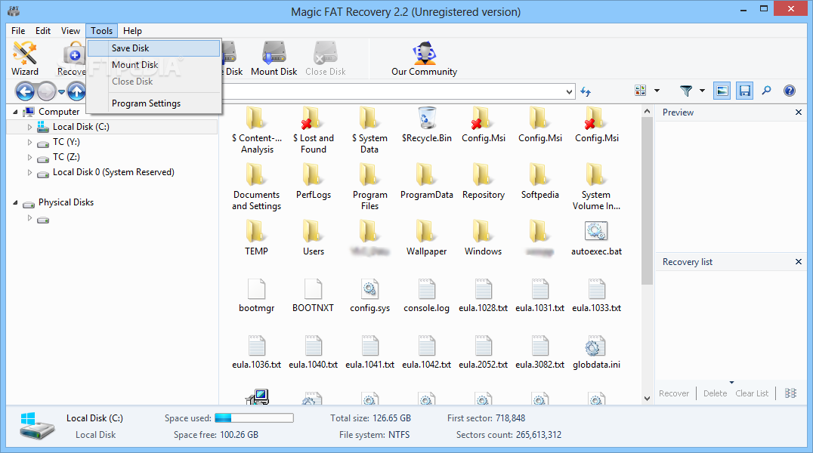Screen dimensions: 813x453
Task: Open Program Settings from Tools menu
Action: click(x=153, y=103)
